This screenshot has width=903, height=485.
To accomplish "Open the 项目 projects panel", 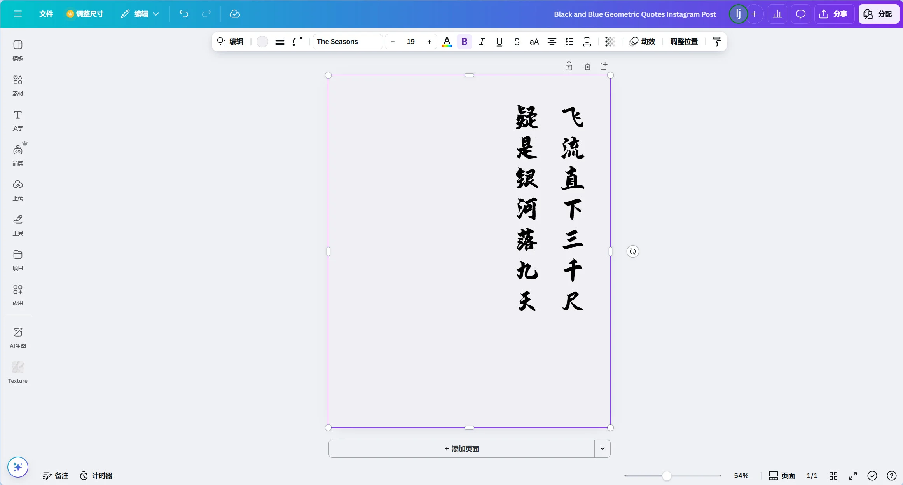I will pos(18,260).
